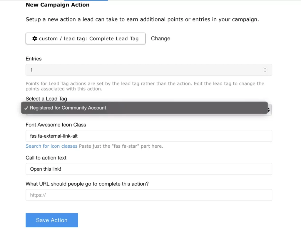Open Search for icon classes link
This screenshot has width=301, height=229.
[x=51, y=146]
